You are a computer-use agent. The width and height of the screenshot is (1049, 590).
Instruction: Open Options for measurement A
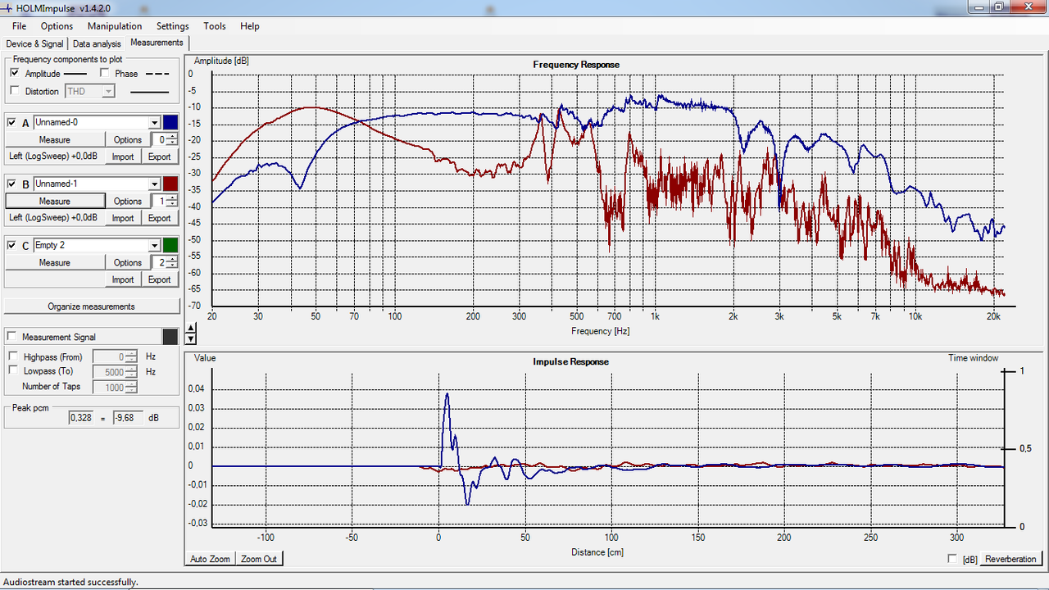point(128,139)
